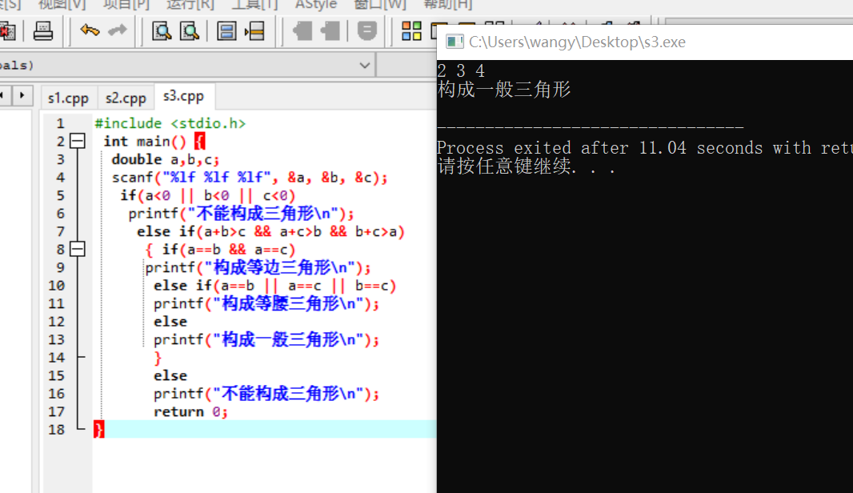Viewport: 853px width, 493px height.
Task: Click the console output 构成一般三角形
Action: 504,90
